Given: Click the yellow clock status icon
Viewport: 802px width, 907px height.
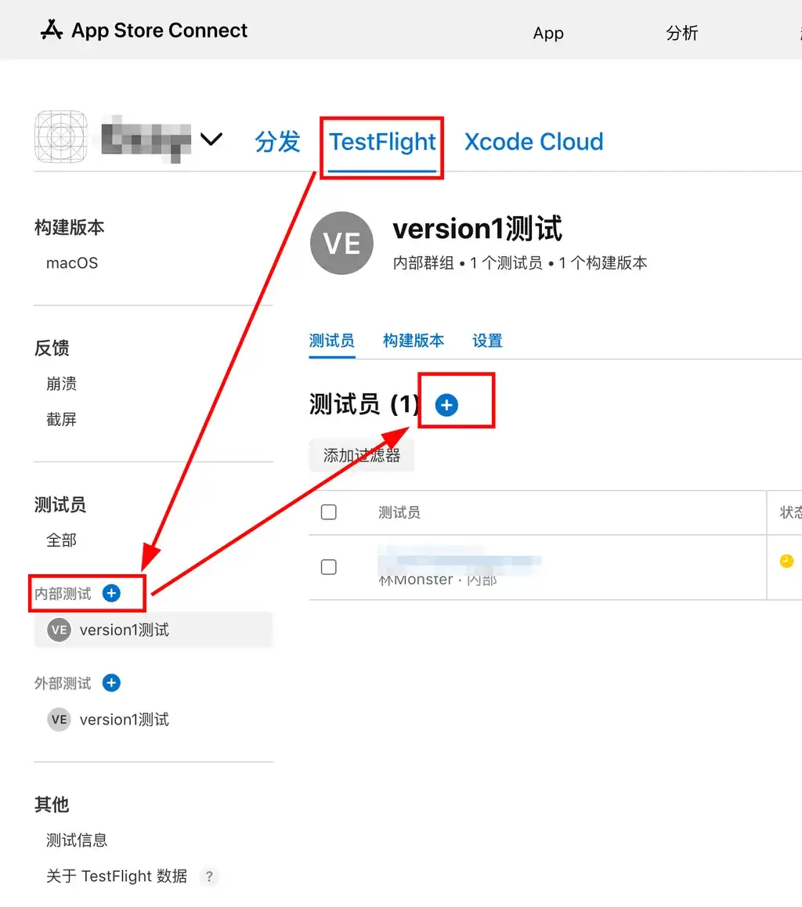Looking at the screenshot, I should [x=786, y=561].
